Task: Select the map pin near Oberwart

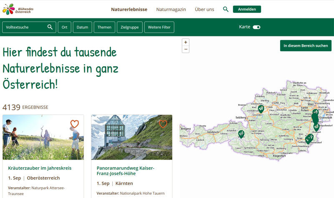Action: [x=316, y=127]
